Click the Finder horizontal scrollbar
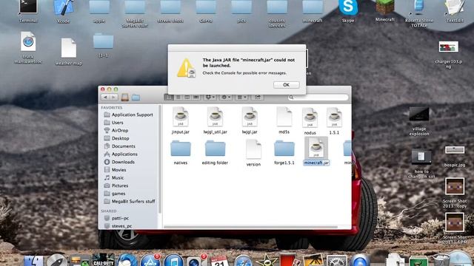Viewport: 474px width, 266px height. tap(250, 227)
